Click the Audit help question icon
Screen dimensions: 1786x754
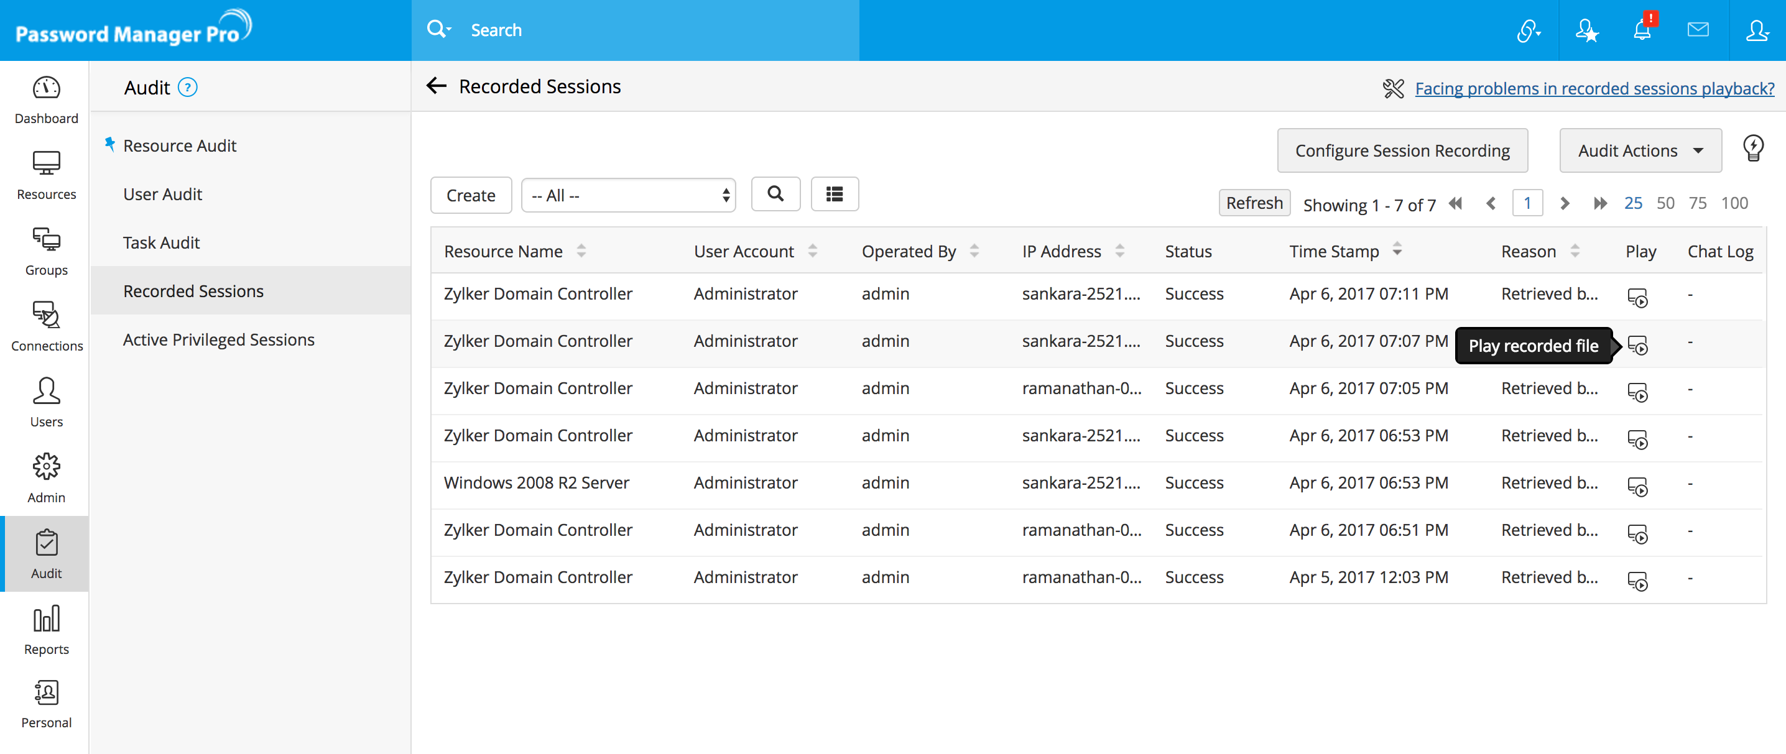[187, 87]
